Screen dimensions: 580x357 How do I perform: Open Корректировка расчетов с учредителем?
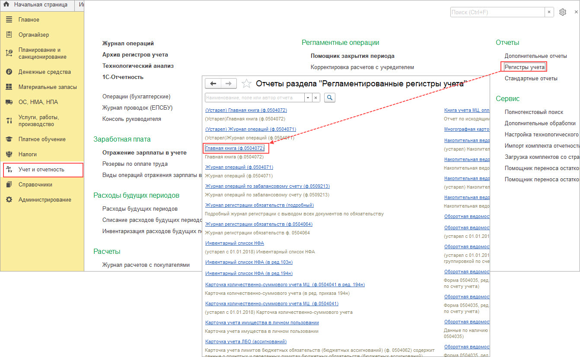(x=362, y=67)
